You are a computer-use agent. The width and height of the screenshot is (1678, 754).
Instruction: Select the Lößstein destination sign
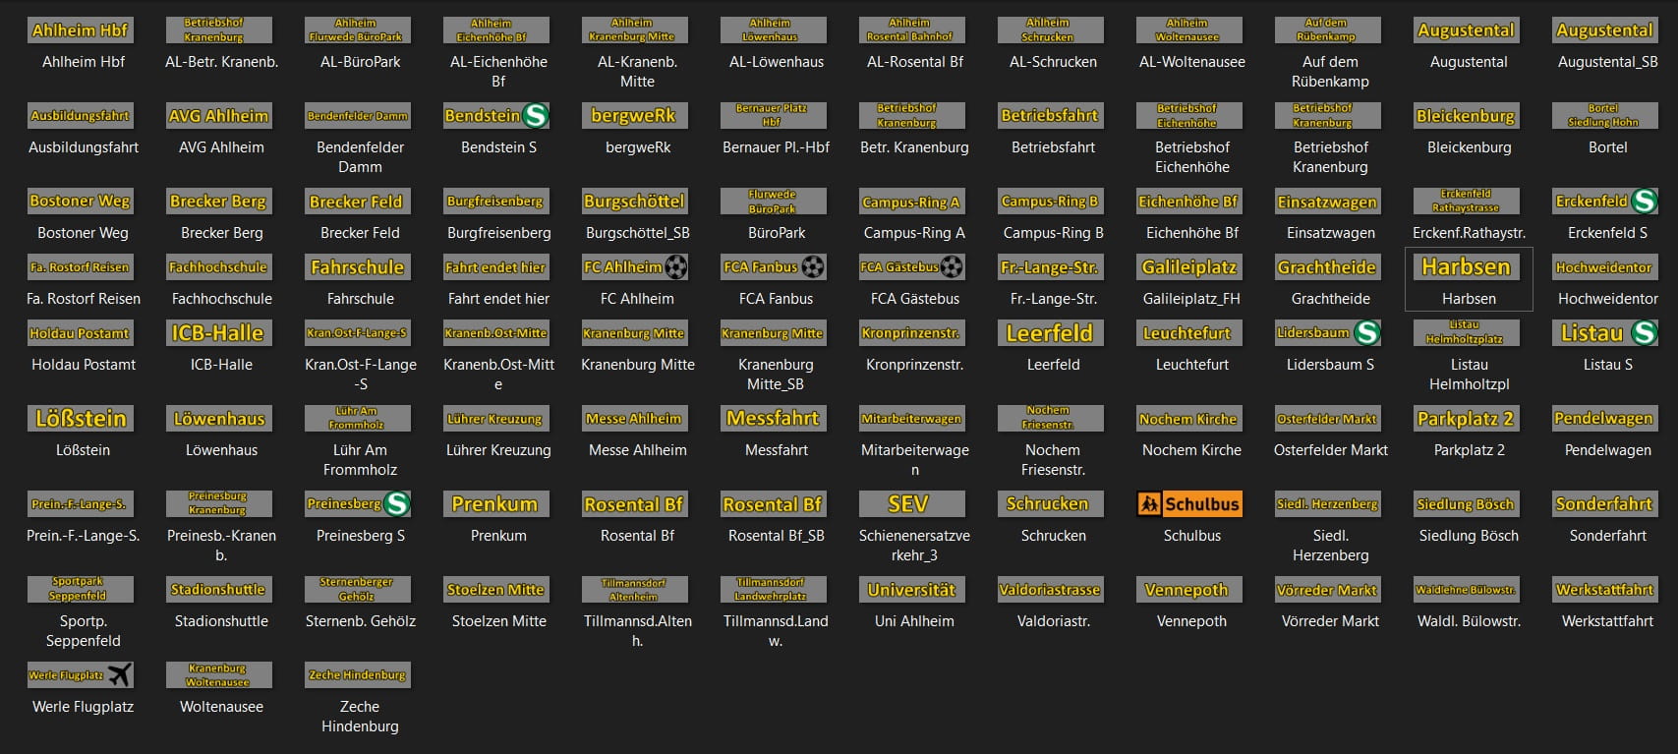tap(80, 419)
